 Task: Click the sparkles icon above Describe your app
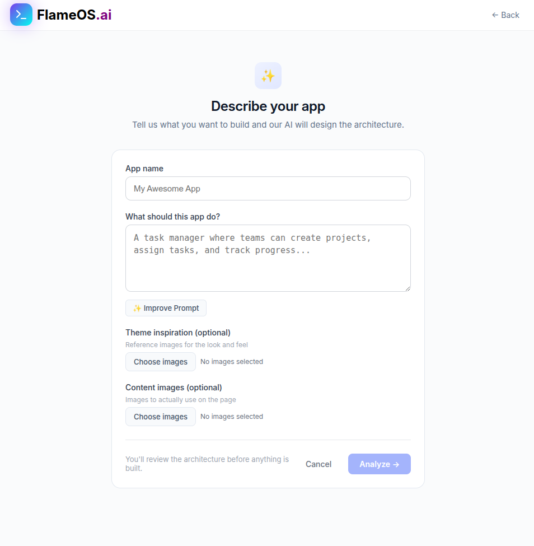[268, 76]
